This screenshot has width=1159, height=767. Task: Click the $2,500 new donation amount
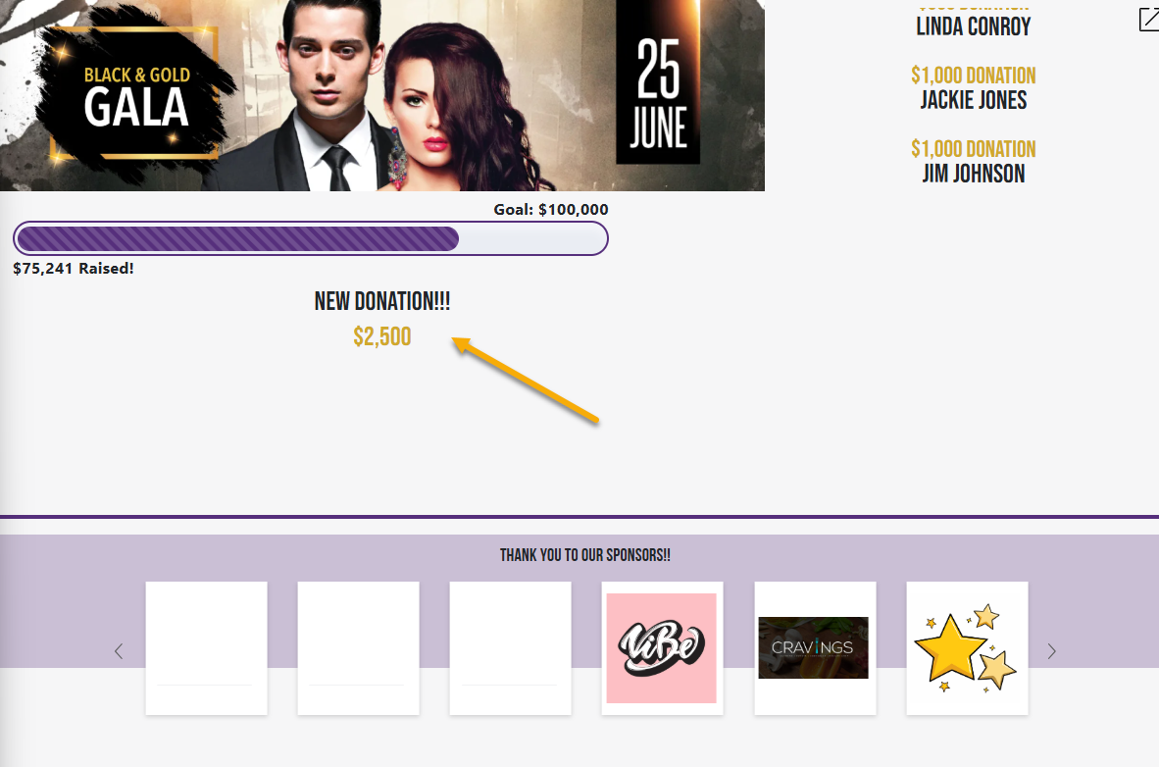(x=382, y=336)
